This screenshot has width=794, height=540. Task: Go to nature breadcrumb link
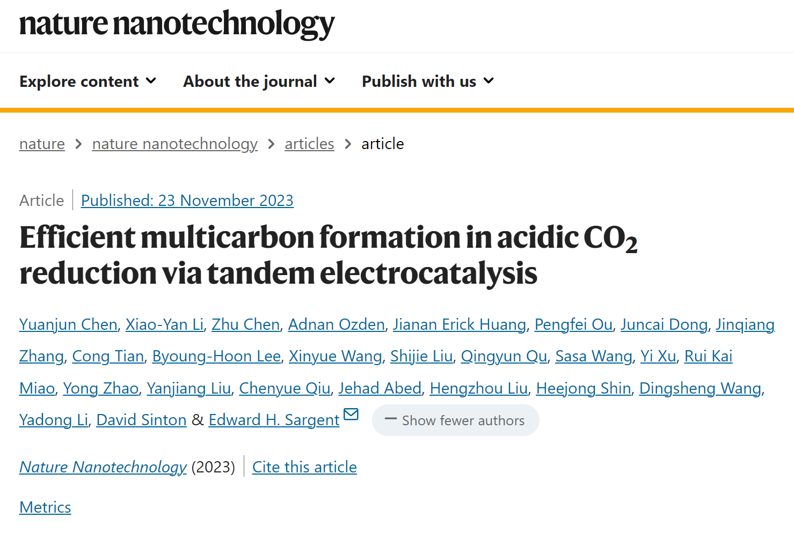tap(42, 144)
